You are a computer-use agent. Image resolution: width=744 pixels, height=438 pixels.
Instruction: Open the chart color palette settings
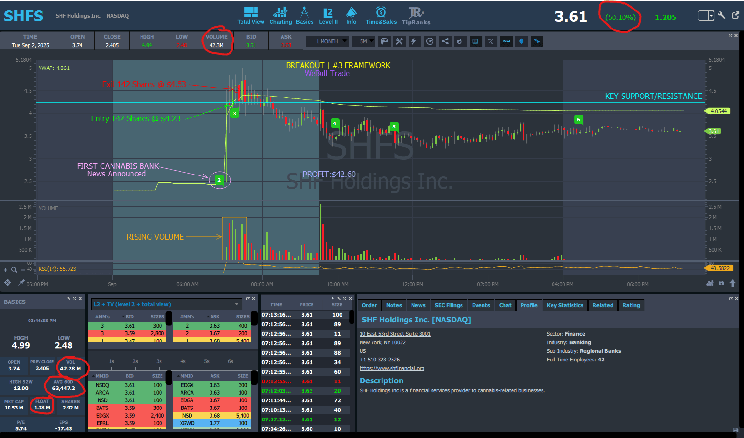384,41
